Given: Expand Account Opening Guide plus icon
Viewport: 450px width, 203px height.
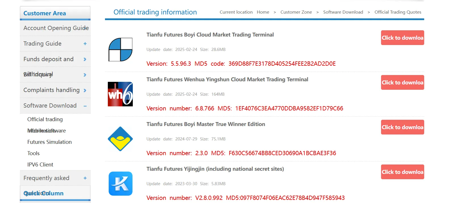Looking at the screenshot, I should tap(85, 28).
